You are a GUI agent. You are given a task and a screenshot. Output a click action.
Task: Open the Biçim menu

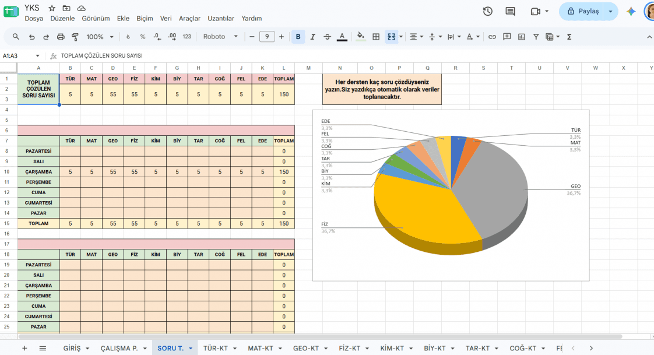145,18
